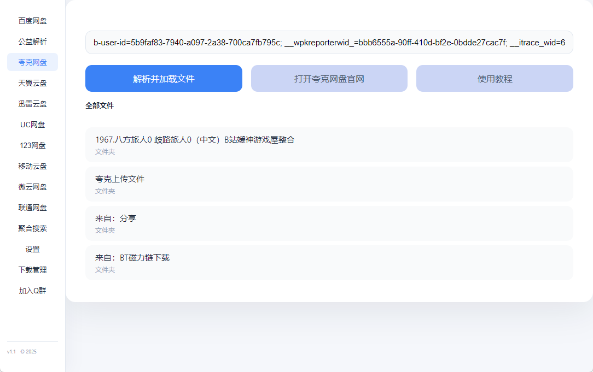Switch to the 百度网盘 section
Viewport: 593px width, 372px height.
(32, 21)
